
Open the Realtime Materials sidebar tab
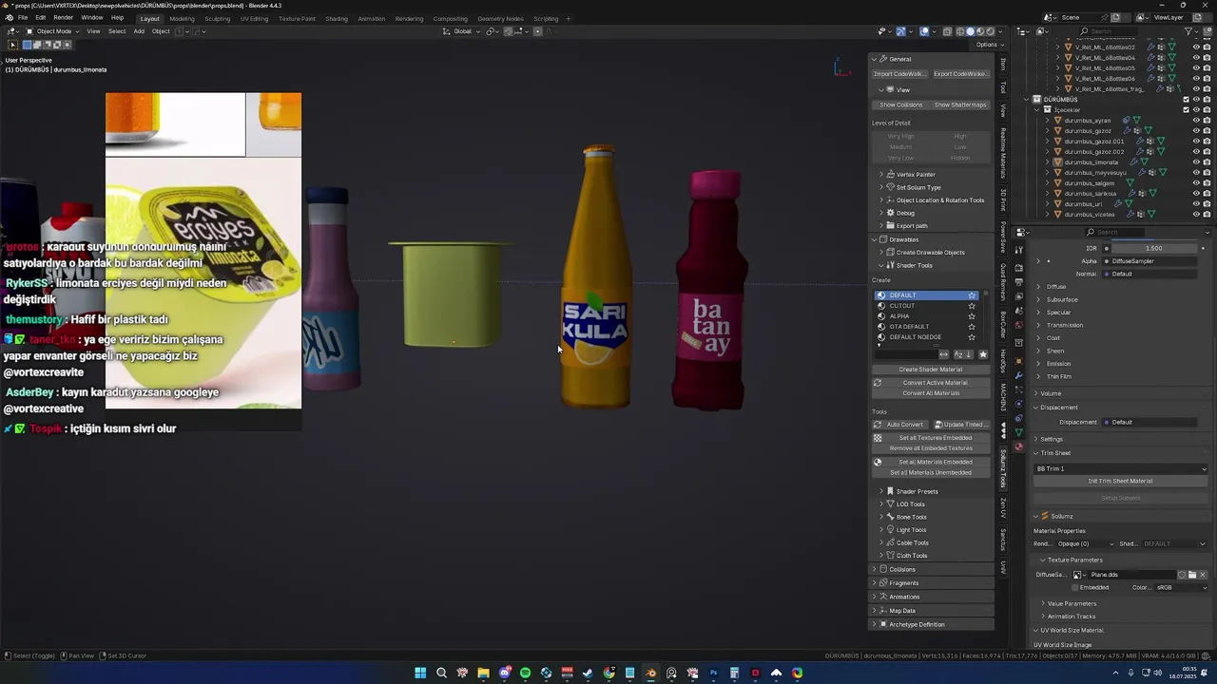coord(1003,154)
